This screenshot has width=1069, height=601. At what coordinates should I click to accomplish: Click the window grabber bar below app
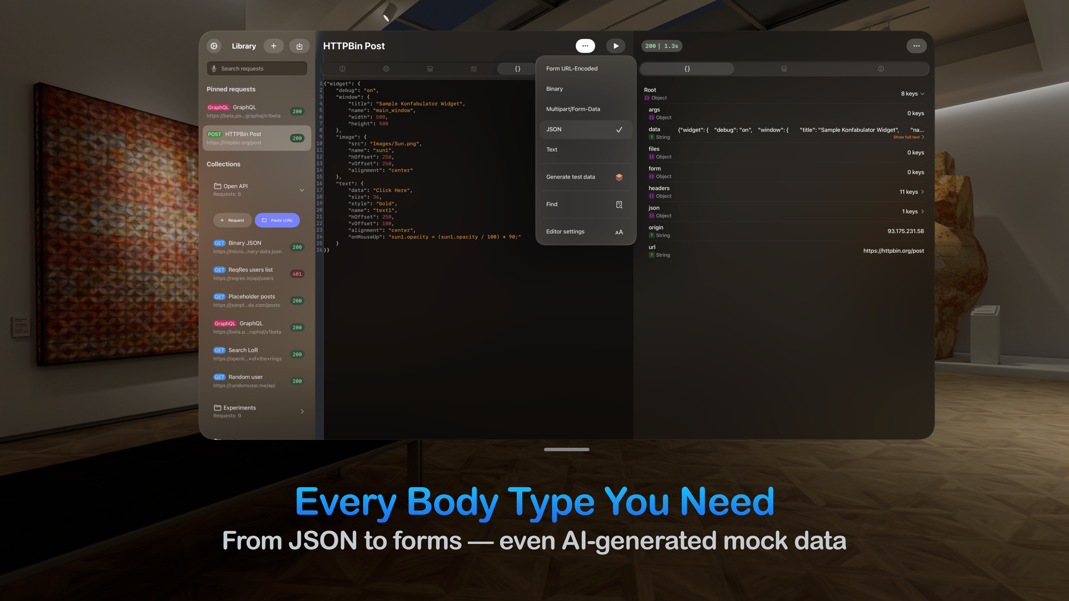(x=567, y=449)
